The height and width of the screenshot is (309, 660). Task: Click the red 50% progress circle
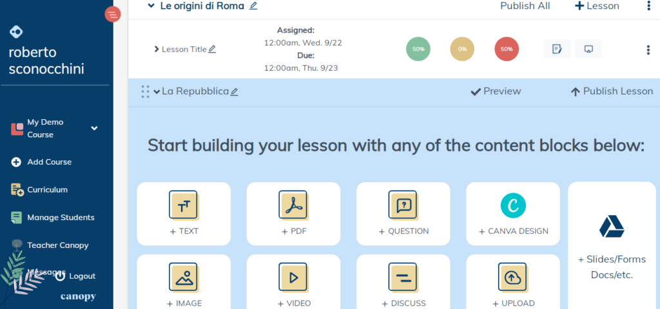(x=507, y=49)
